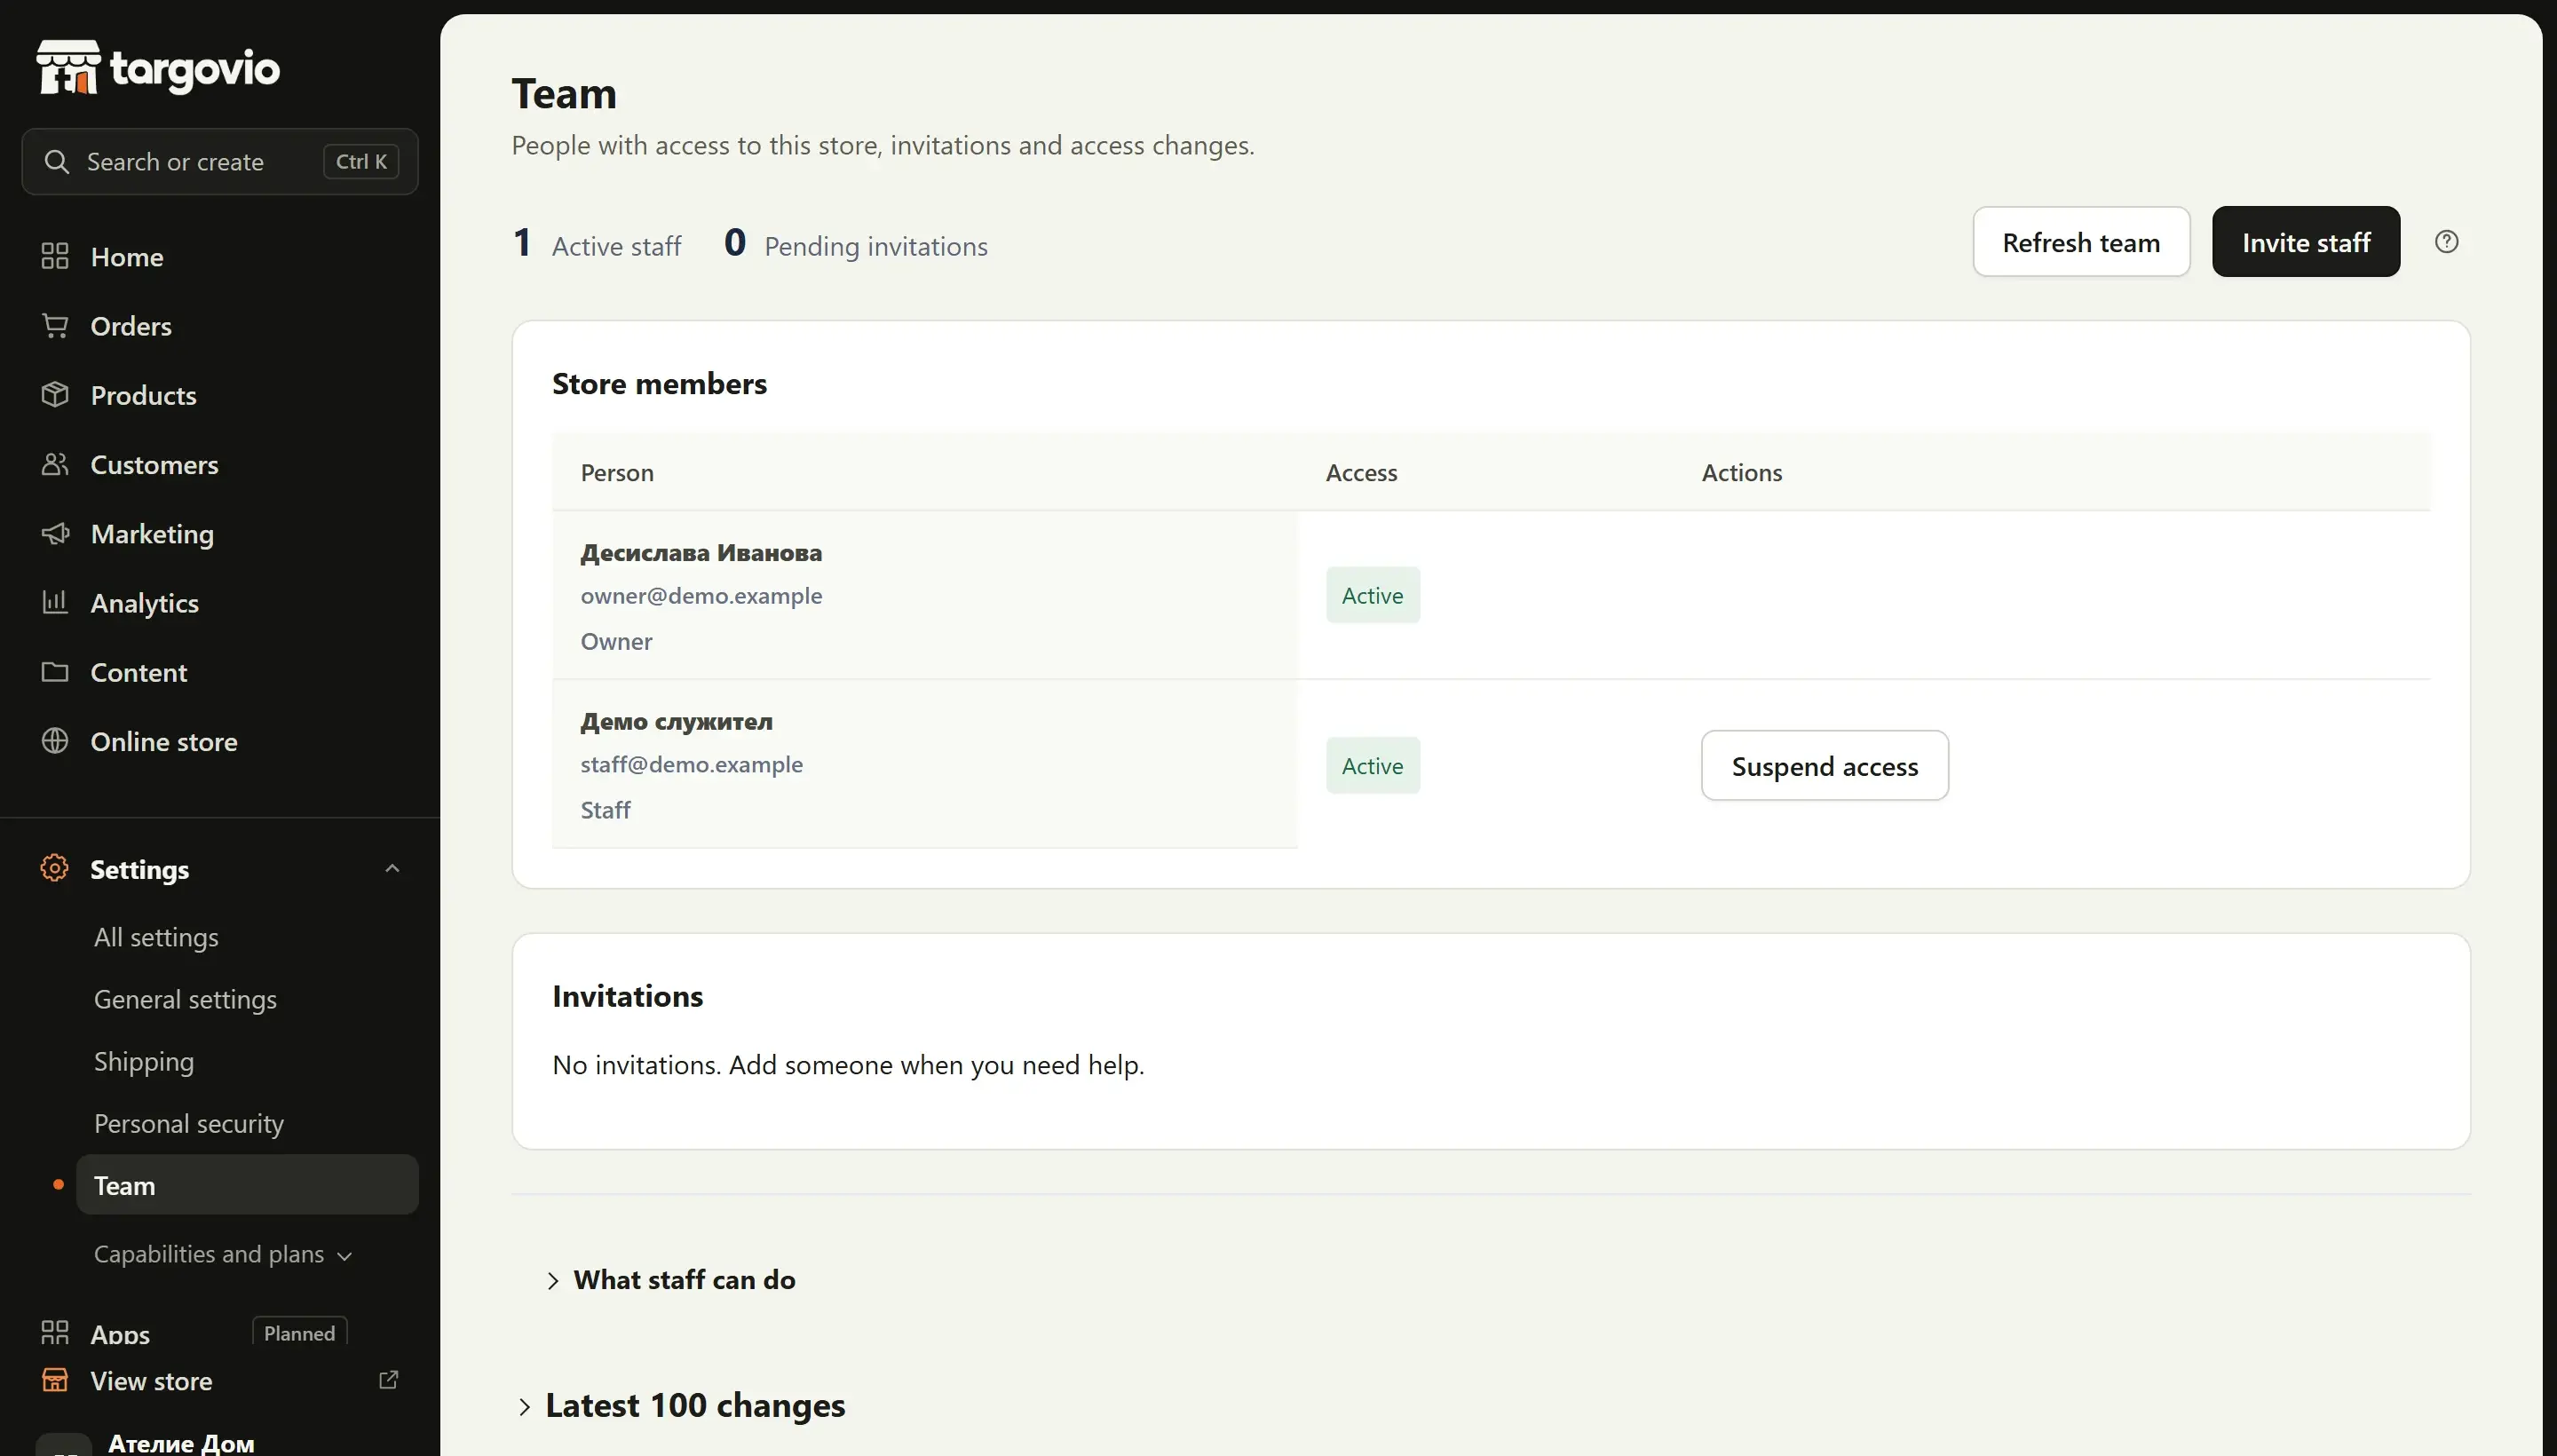
Task: Click the name Демо служител
Action: click(x=676, y=721)
